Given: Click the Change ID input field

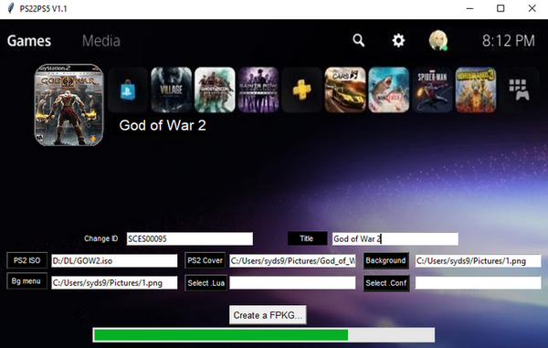Looking at the screenshot, I should 189,239.
